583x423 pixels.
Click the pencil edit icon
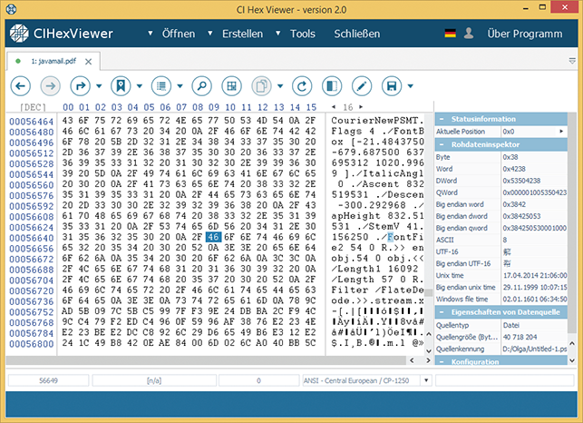(x=362, y=86)
